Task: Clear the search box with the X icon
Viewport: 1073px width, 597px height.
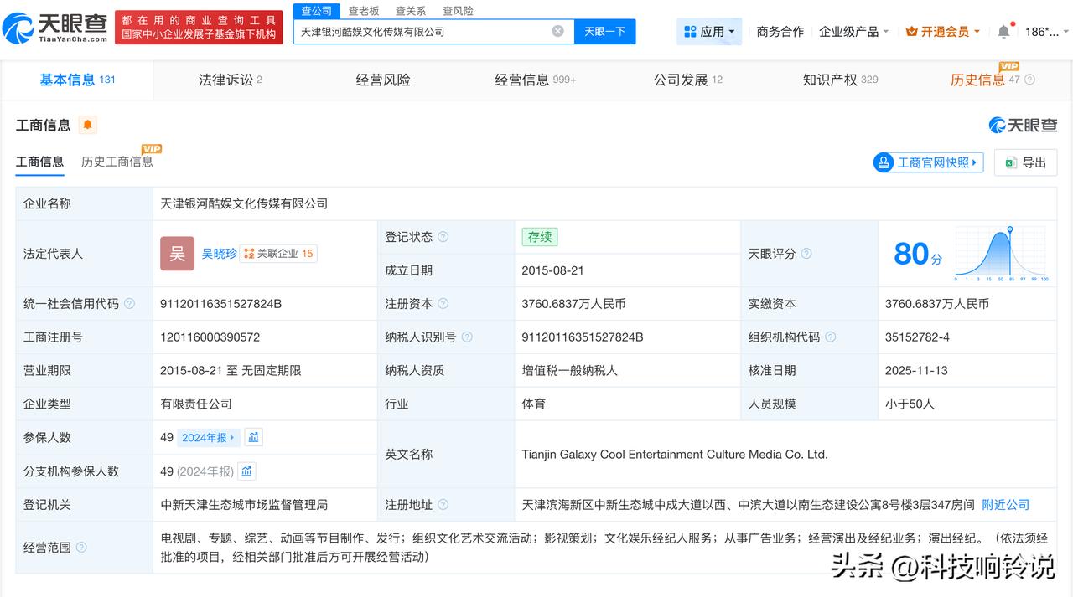Action: (x=557, y=31)
